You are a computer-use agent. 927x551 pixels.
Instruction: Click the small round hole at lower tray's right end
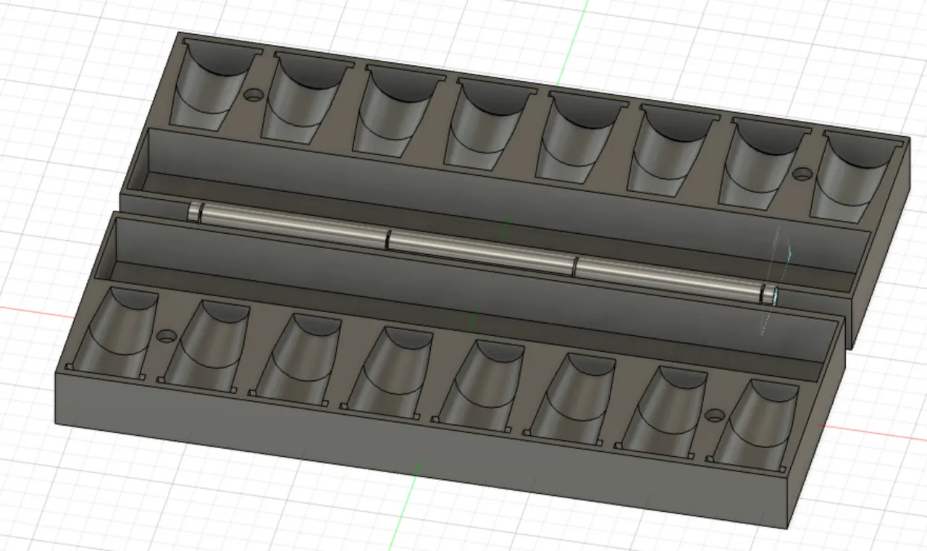(x=715, y=416)
